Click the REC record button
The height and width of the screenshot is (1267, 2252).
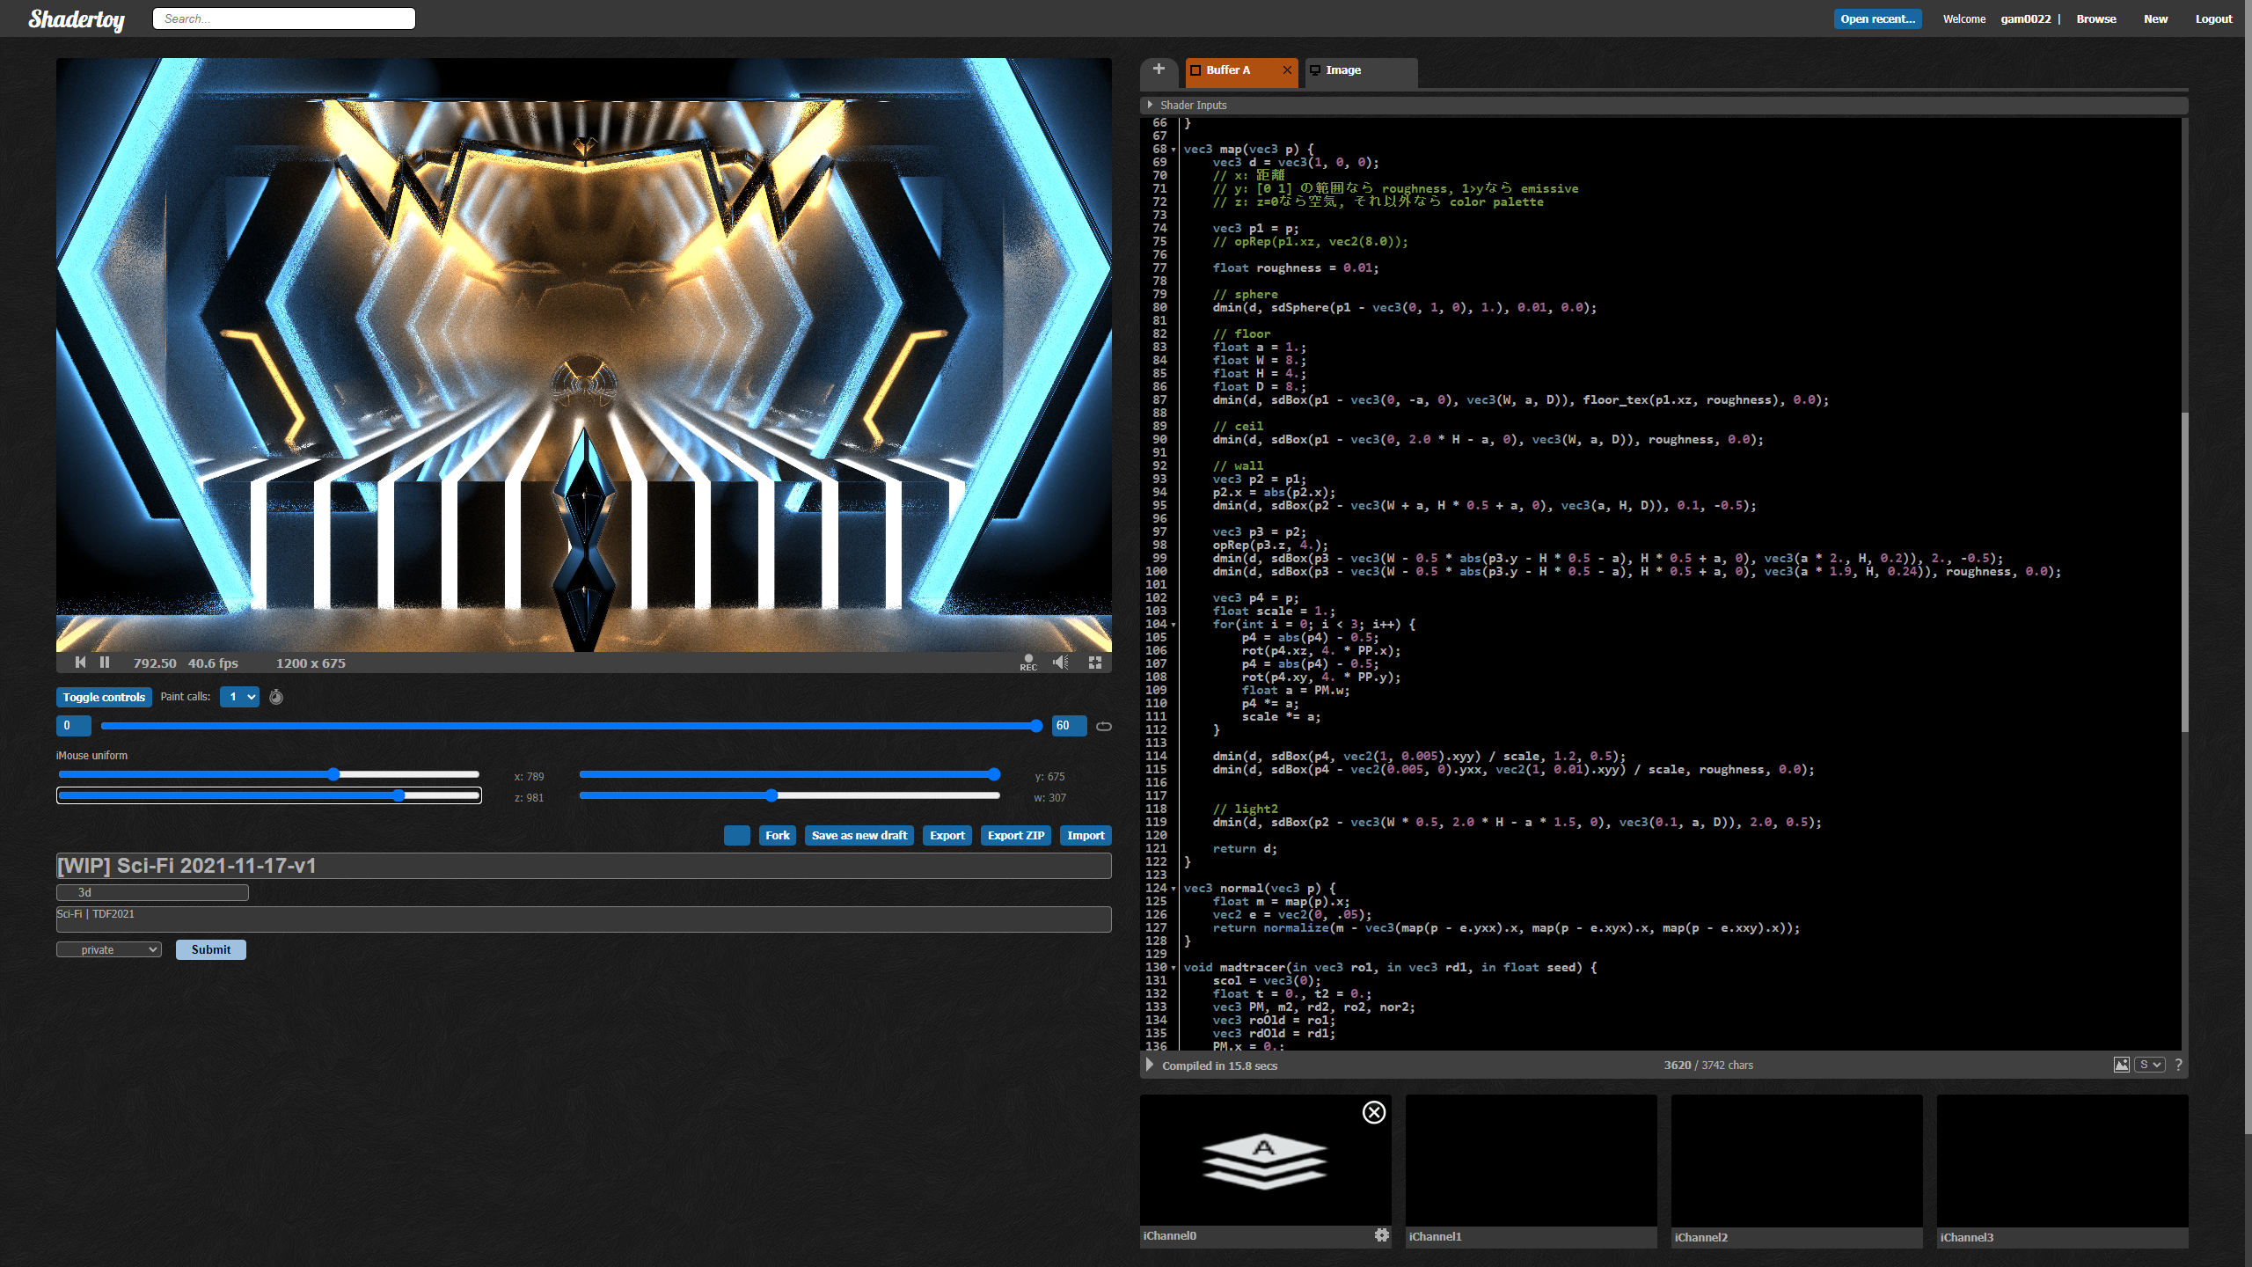click(1028, 663)
